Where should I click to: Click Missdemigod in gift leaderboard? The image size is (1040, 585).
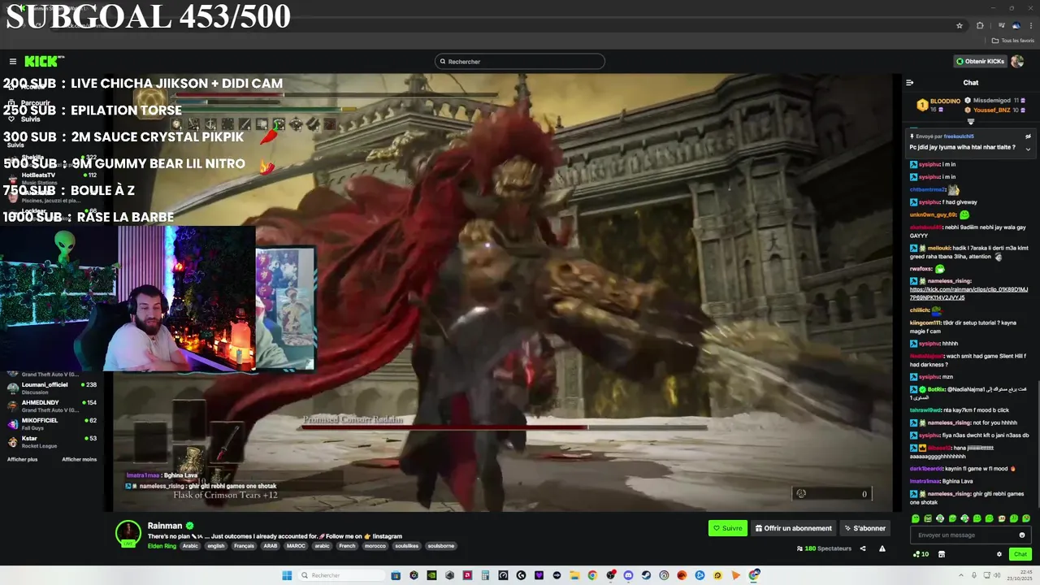[x=991, y=101]
